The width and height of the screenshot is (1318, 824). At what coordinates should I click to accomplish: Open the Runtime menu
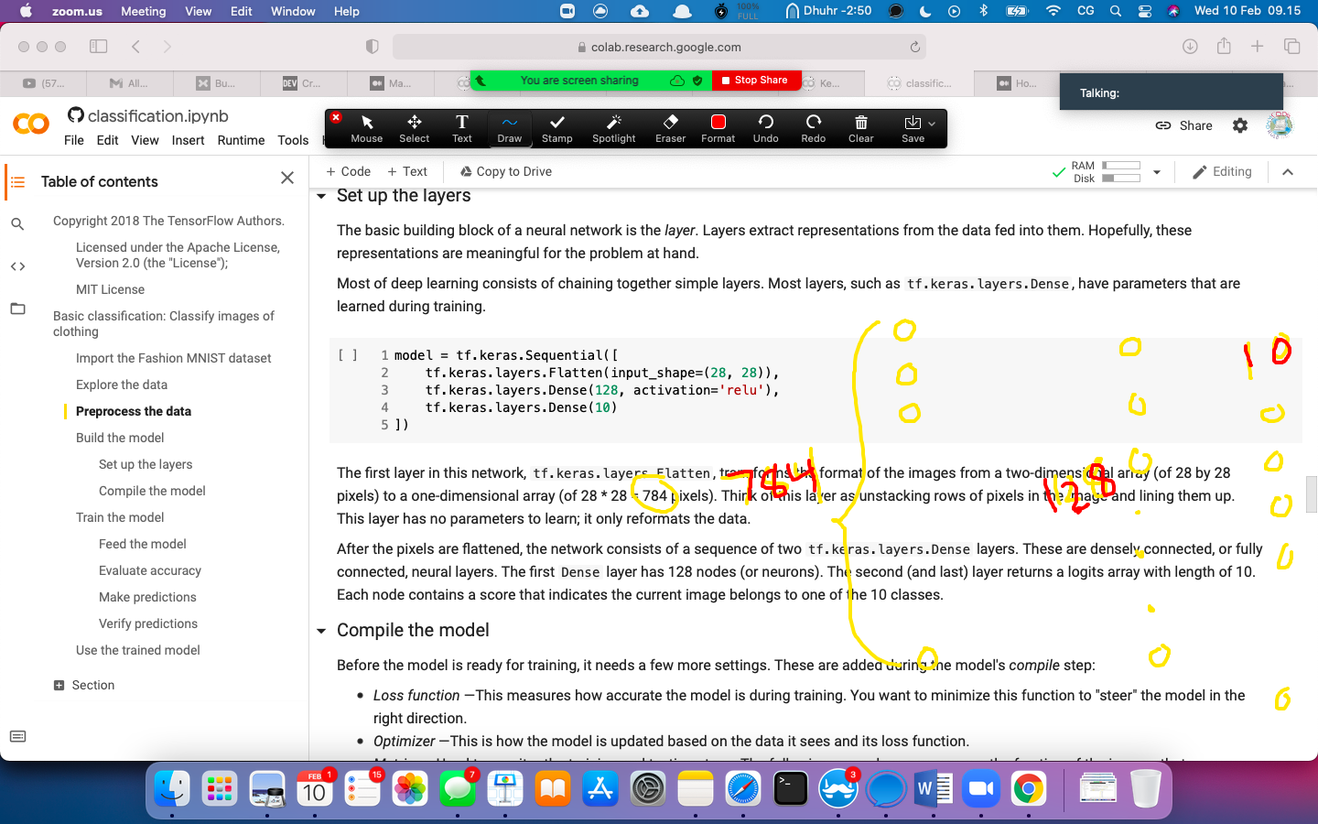click(x=241, y=140)
